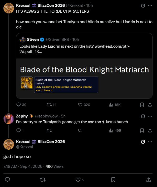Viewport: 157px width, 187px height.
Task: Open Grok icon on top tweet
Action: coord(143,6)
